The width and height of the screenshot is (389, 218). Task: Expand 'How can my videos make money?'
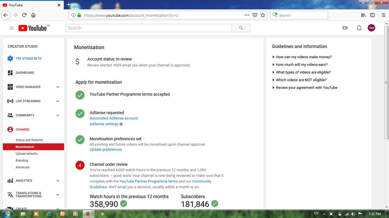pos(302,57)
